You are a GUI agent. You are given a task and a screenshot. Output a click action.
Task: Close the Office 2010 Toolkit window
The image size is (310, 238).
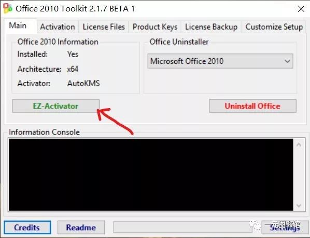click(x=301, y=9)
